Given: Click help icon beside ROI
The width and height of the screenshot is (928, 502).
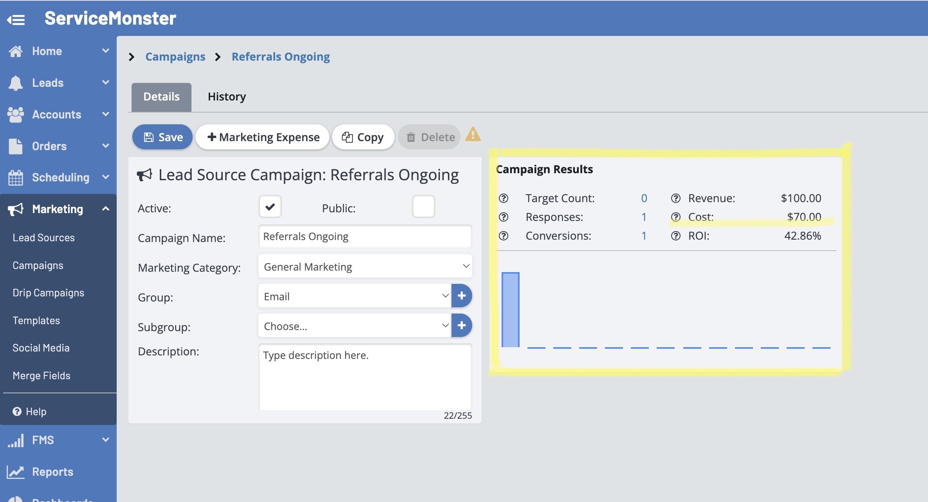Looking at the screenshot, I should click(x=676, y=236).
